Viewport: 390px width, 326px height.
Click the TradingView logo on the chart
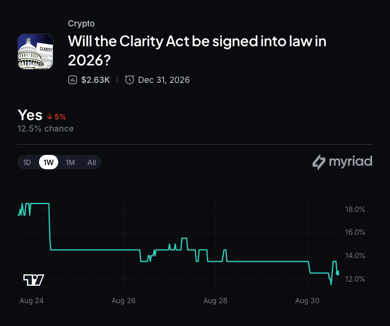pos(34,280)
